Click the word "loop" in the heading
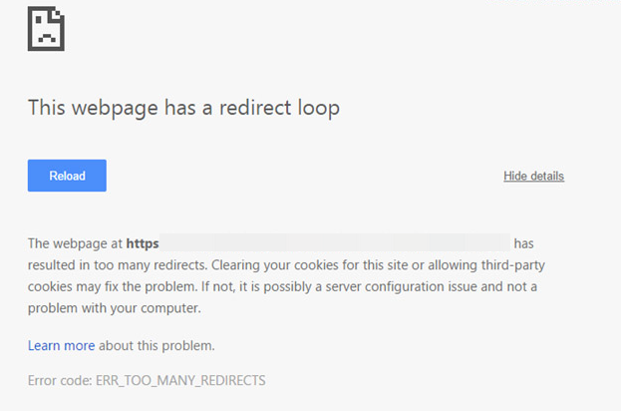Viewport: 621px width, 411px height. [x=317, y=108]
